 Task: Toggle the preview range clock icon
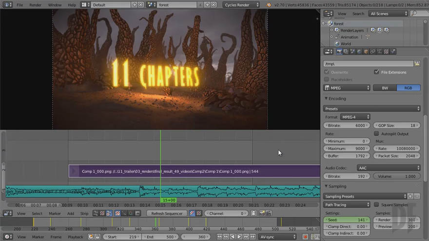pos(91,237)
